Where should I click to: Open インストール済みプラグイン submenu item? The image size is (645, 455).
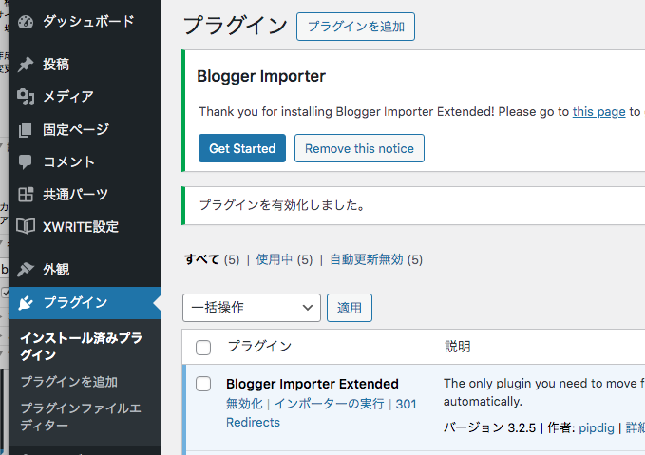pos(82,347)
